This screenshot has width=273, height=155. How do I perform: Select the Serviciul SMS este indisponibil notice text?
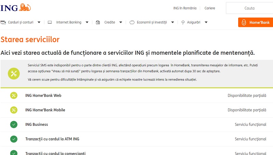[x=143, y=68]
